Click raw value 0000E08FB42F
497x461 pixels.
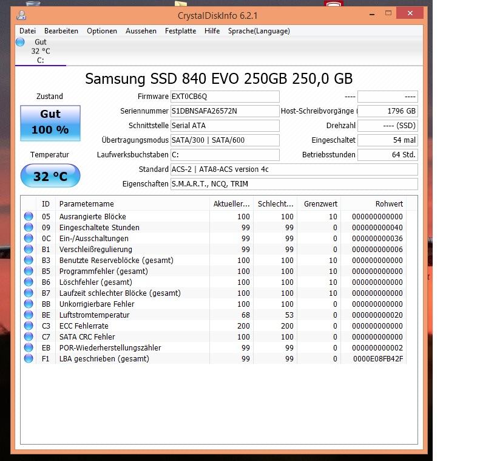pyautogui.click(x=378, y=358)
